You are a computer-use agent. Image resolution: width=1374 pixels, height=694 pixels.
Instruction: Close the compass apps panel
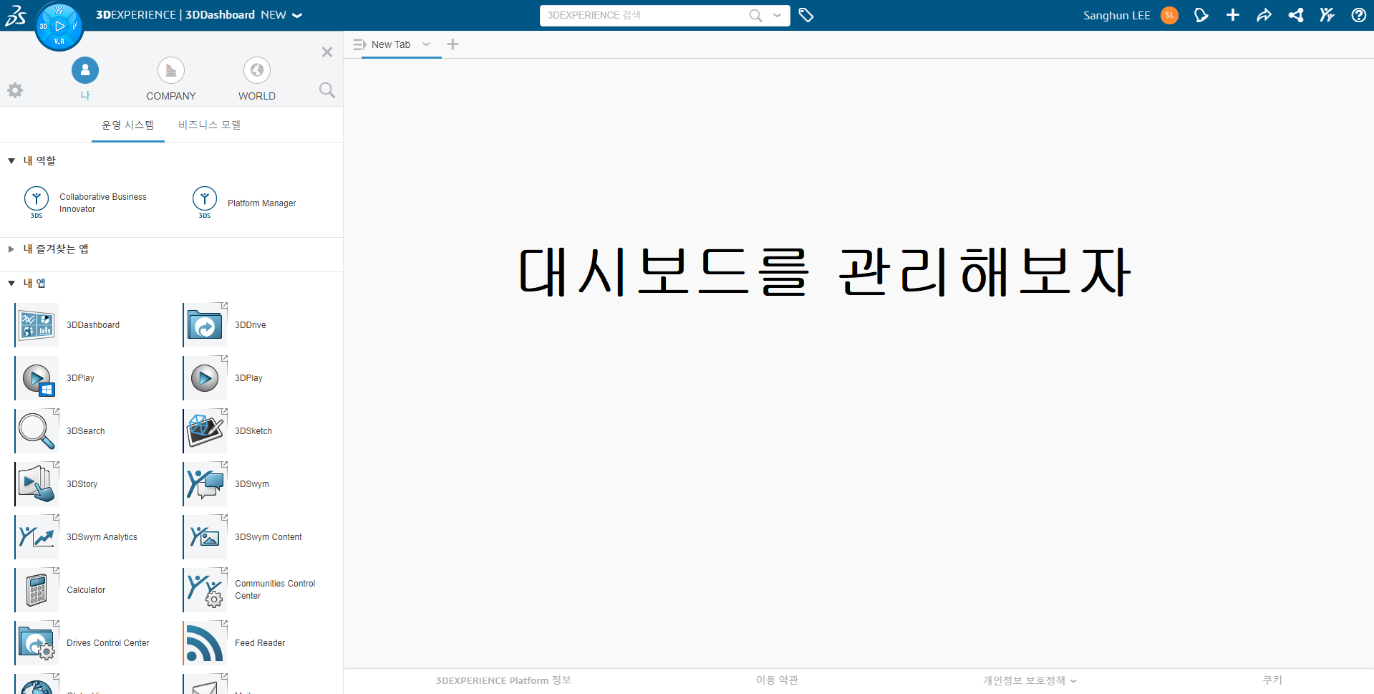point(327,52)
